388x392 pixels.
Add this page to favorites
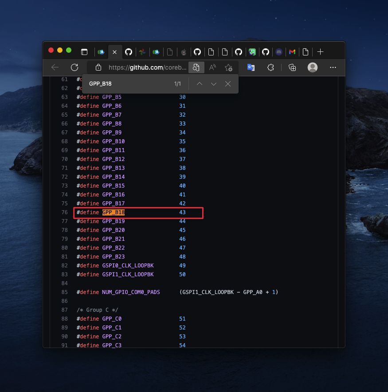pyautogui.click(x=228, y=67)
